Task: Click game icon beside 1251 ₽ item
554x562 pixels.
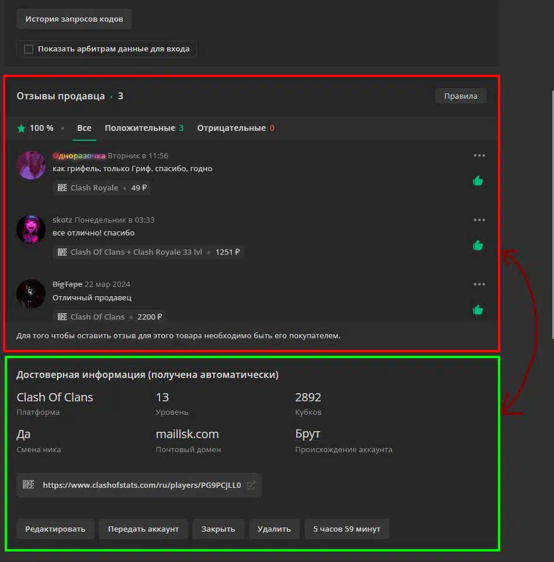Action: coord(62,252)
